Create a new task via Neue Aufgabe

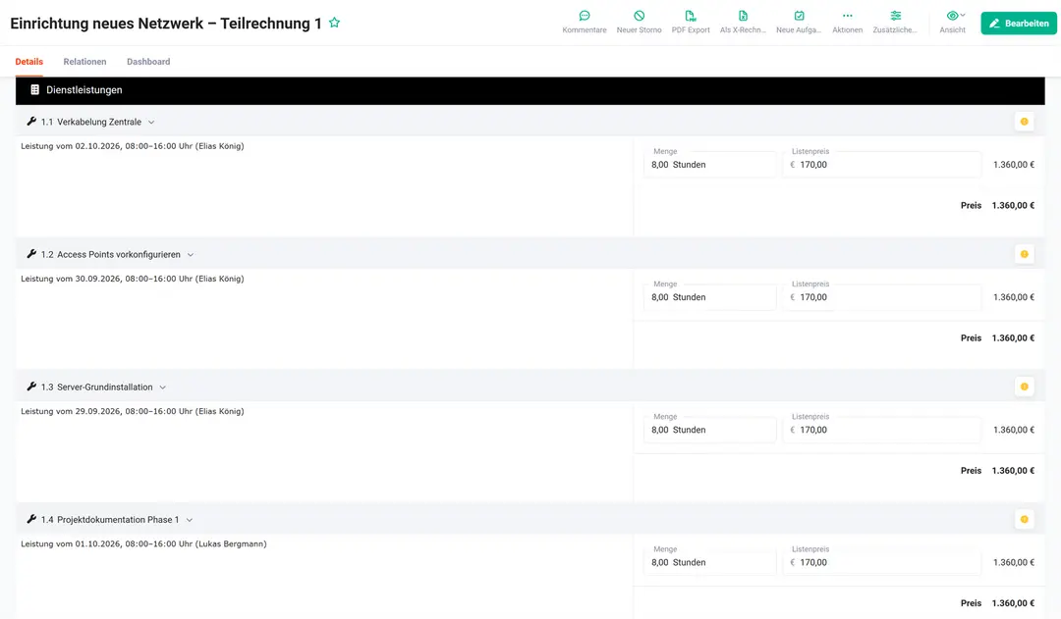[x=799, y=16]
